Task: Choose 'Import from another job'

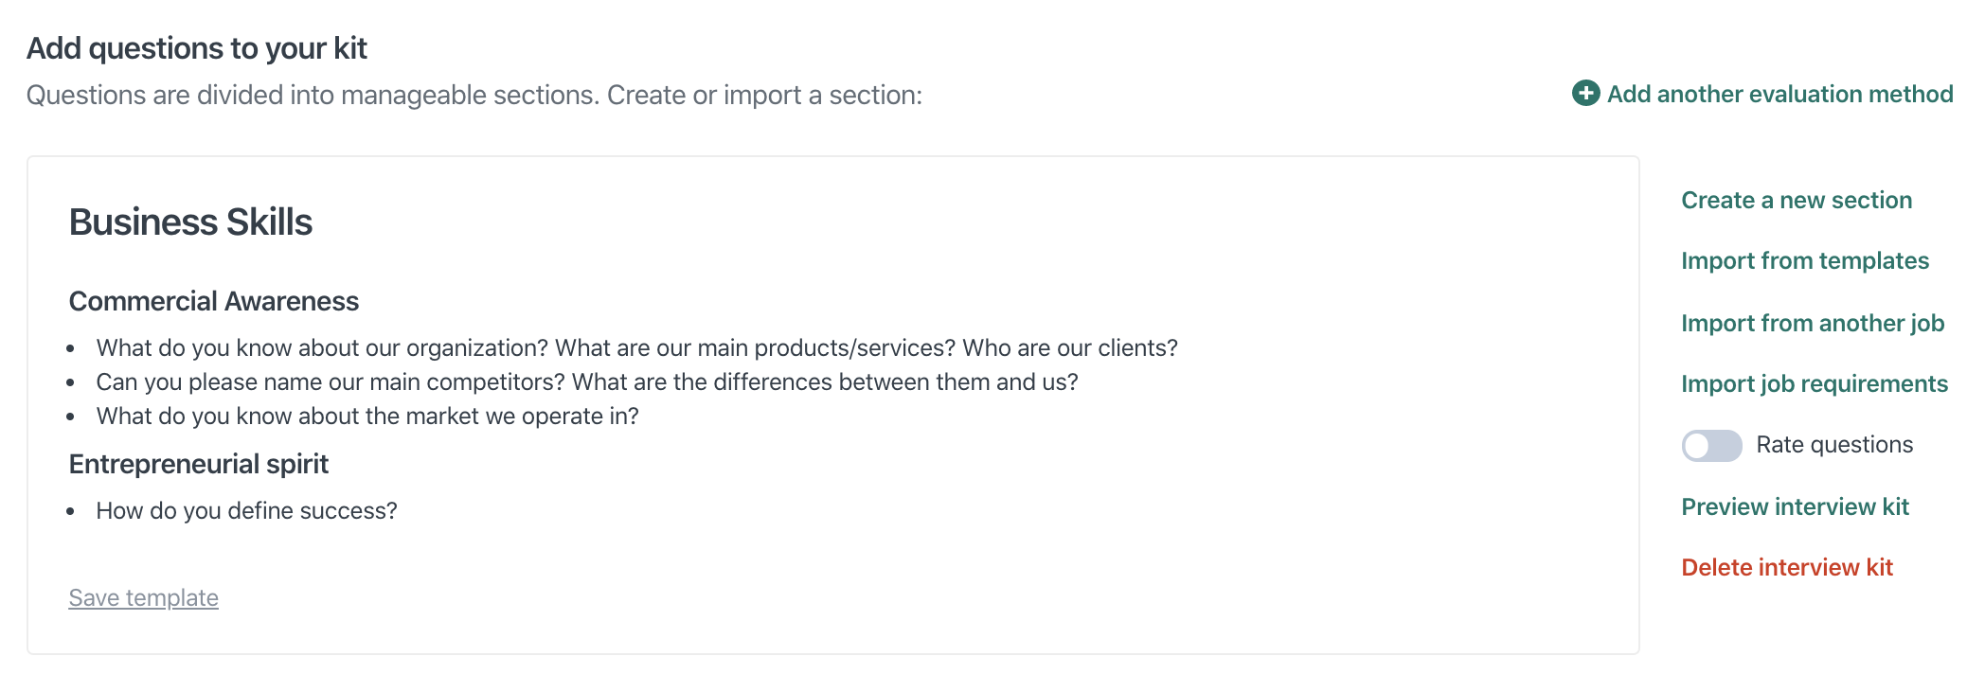Action: (1813, 324)
